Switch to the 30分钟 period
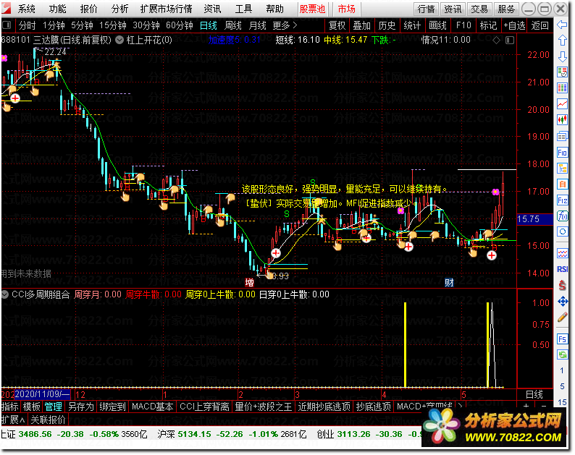The image size is (575, 455). 146,25
